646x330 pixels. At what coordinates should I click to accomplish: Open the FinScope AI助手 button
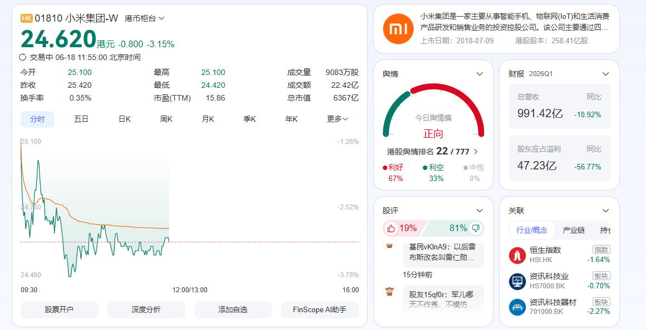tap(320, 310)
